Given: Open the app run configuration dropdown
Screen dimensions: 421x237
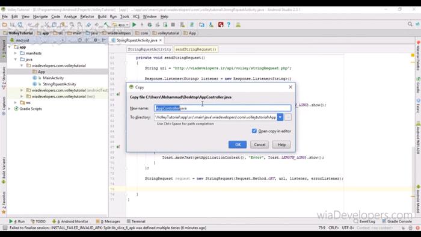Looking at the screenshot, I should [121, 25].
